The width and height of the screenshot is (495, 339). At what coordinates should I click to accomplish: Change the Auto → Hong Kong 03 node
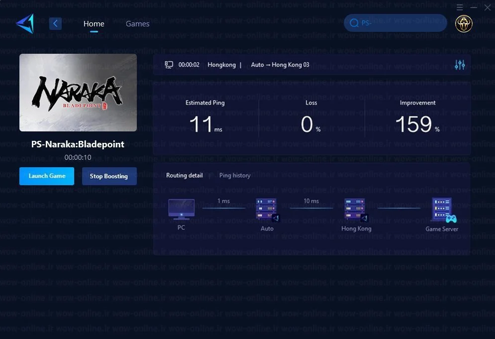[280, 65]
